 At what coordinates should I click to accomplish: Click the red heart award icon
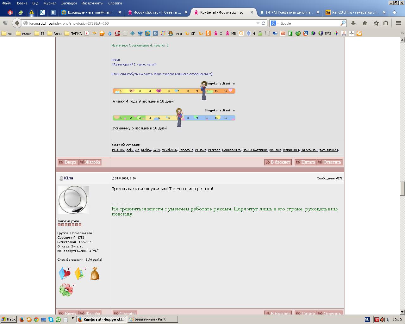(65, 274)
